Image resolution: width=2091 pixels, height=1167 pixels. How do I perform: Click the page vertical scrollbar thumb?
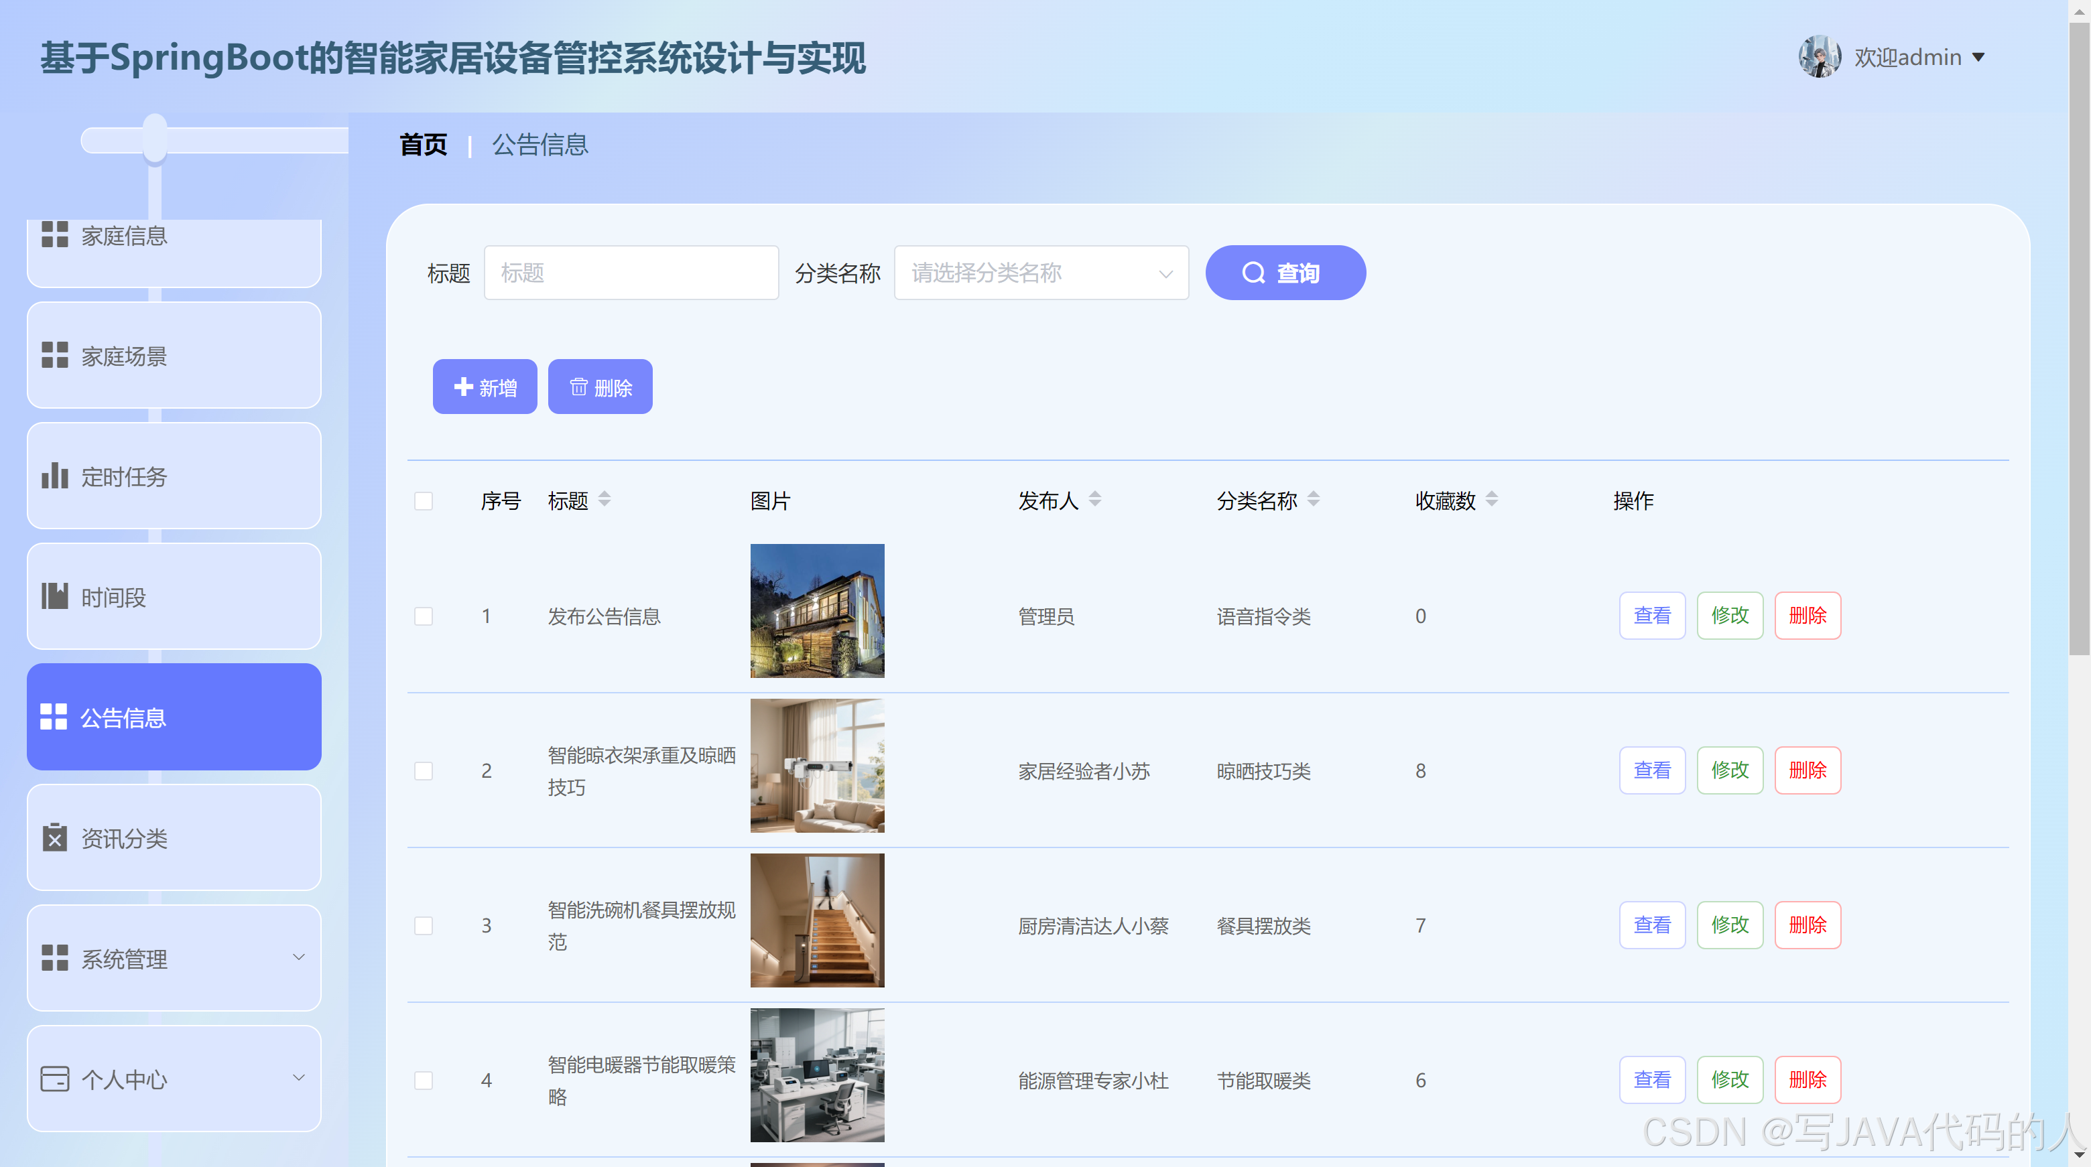click(2079, 339)
